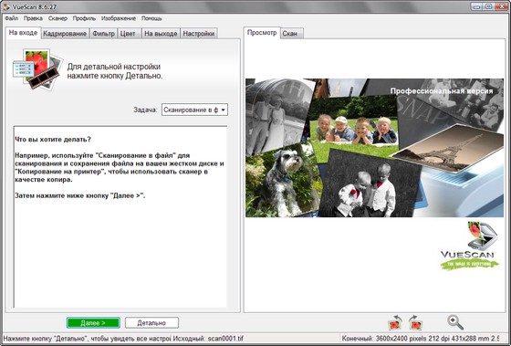Click the VueScan logo in preview area
This screenshot has height=346, width=511.
click(469, 246)
